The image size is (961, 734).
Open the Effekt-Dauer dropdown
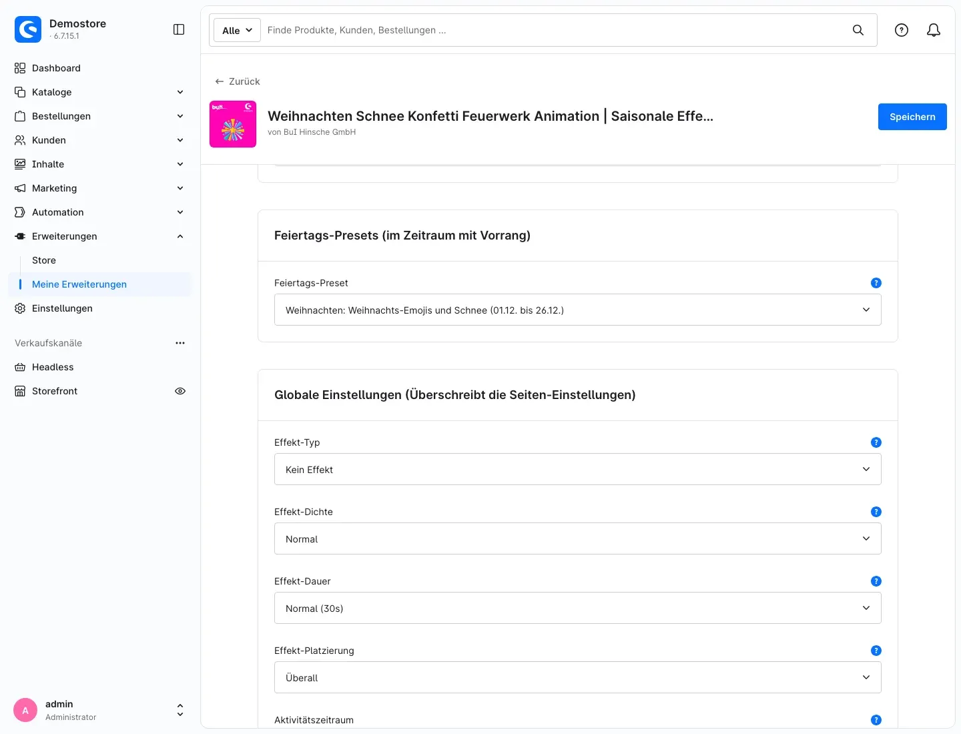(578, 608)
